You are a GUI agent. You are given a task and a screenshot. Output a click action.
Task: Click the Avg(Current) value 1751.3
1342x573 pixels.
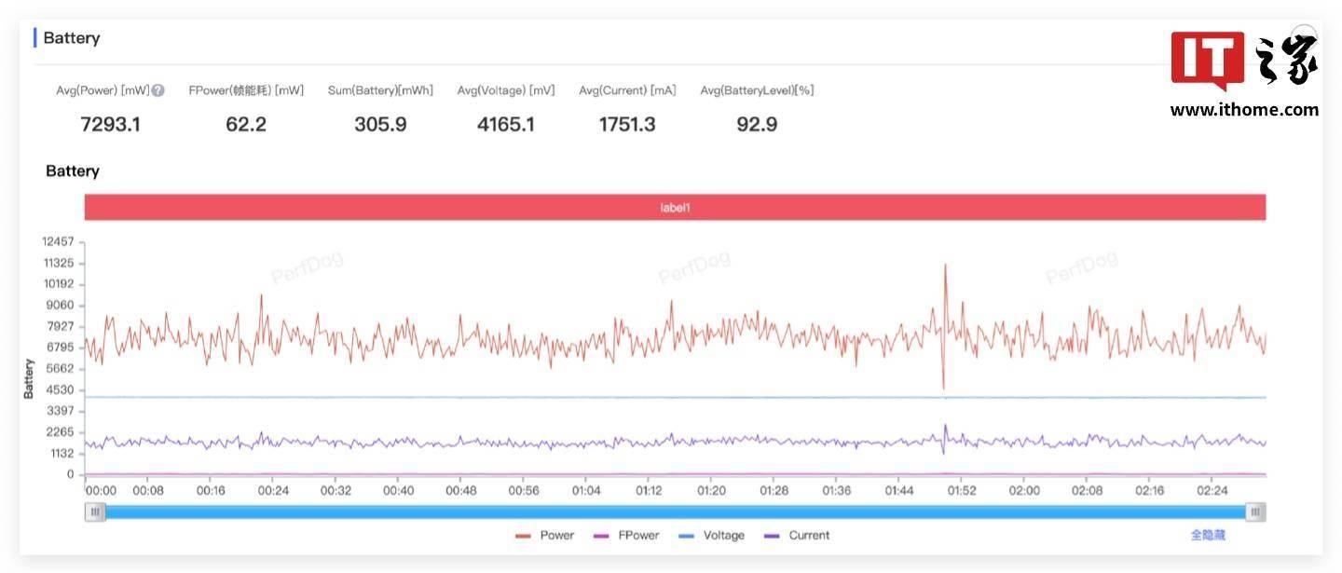pyautogui.click(x=627, y=124)
